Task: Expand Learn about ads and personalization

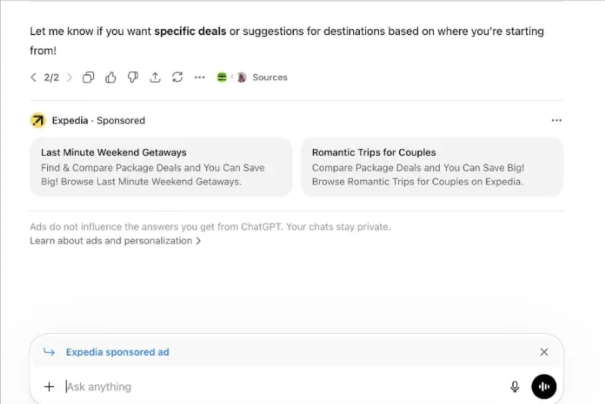Action: (x=115, y=241)
